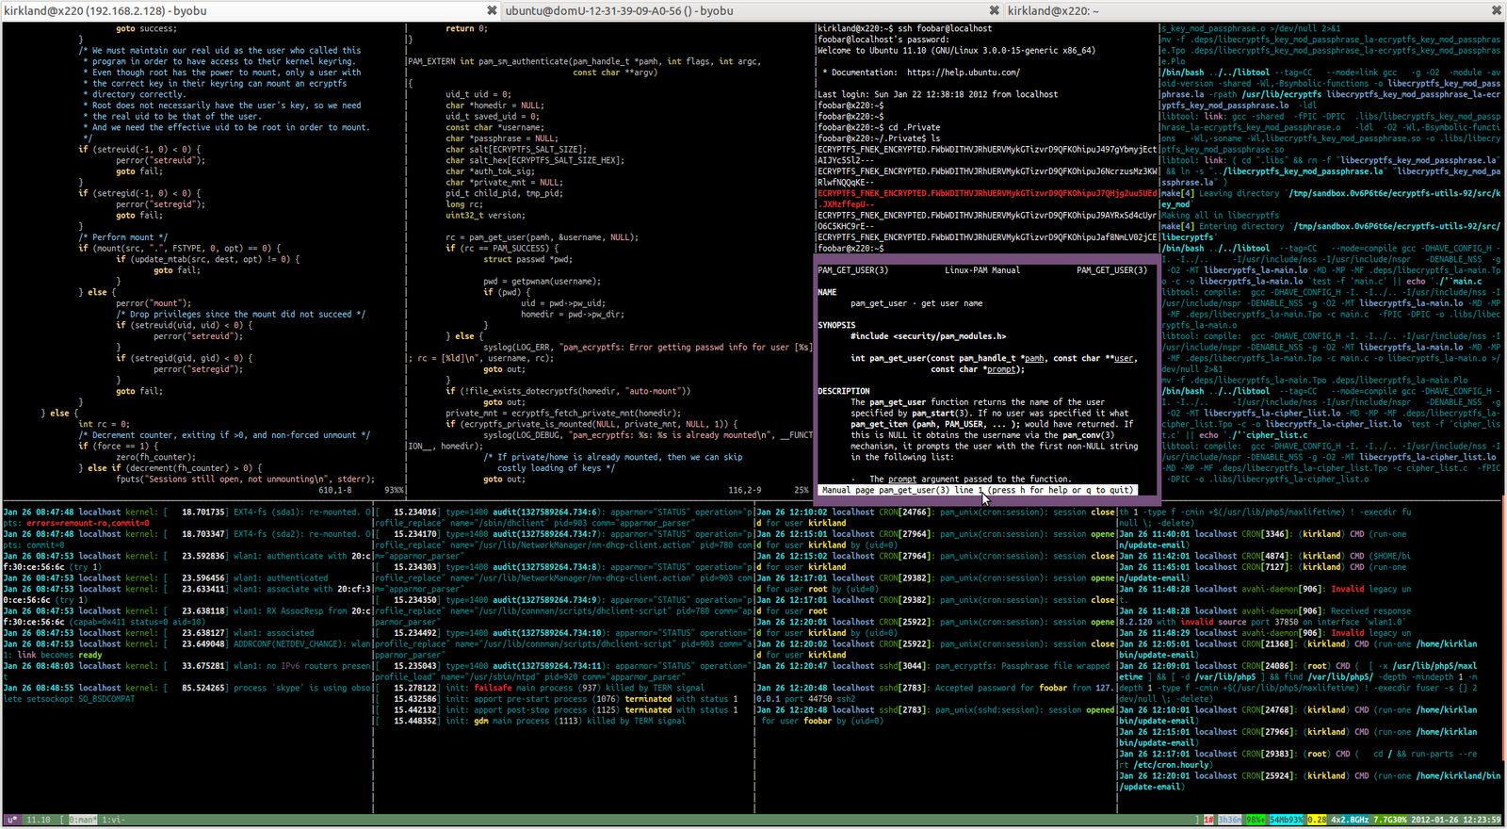Click the 'Manual page pam_get_user(3) line 1' status line
This screenshot has height=829, width=1507.
pos(978,490)
